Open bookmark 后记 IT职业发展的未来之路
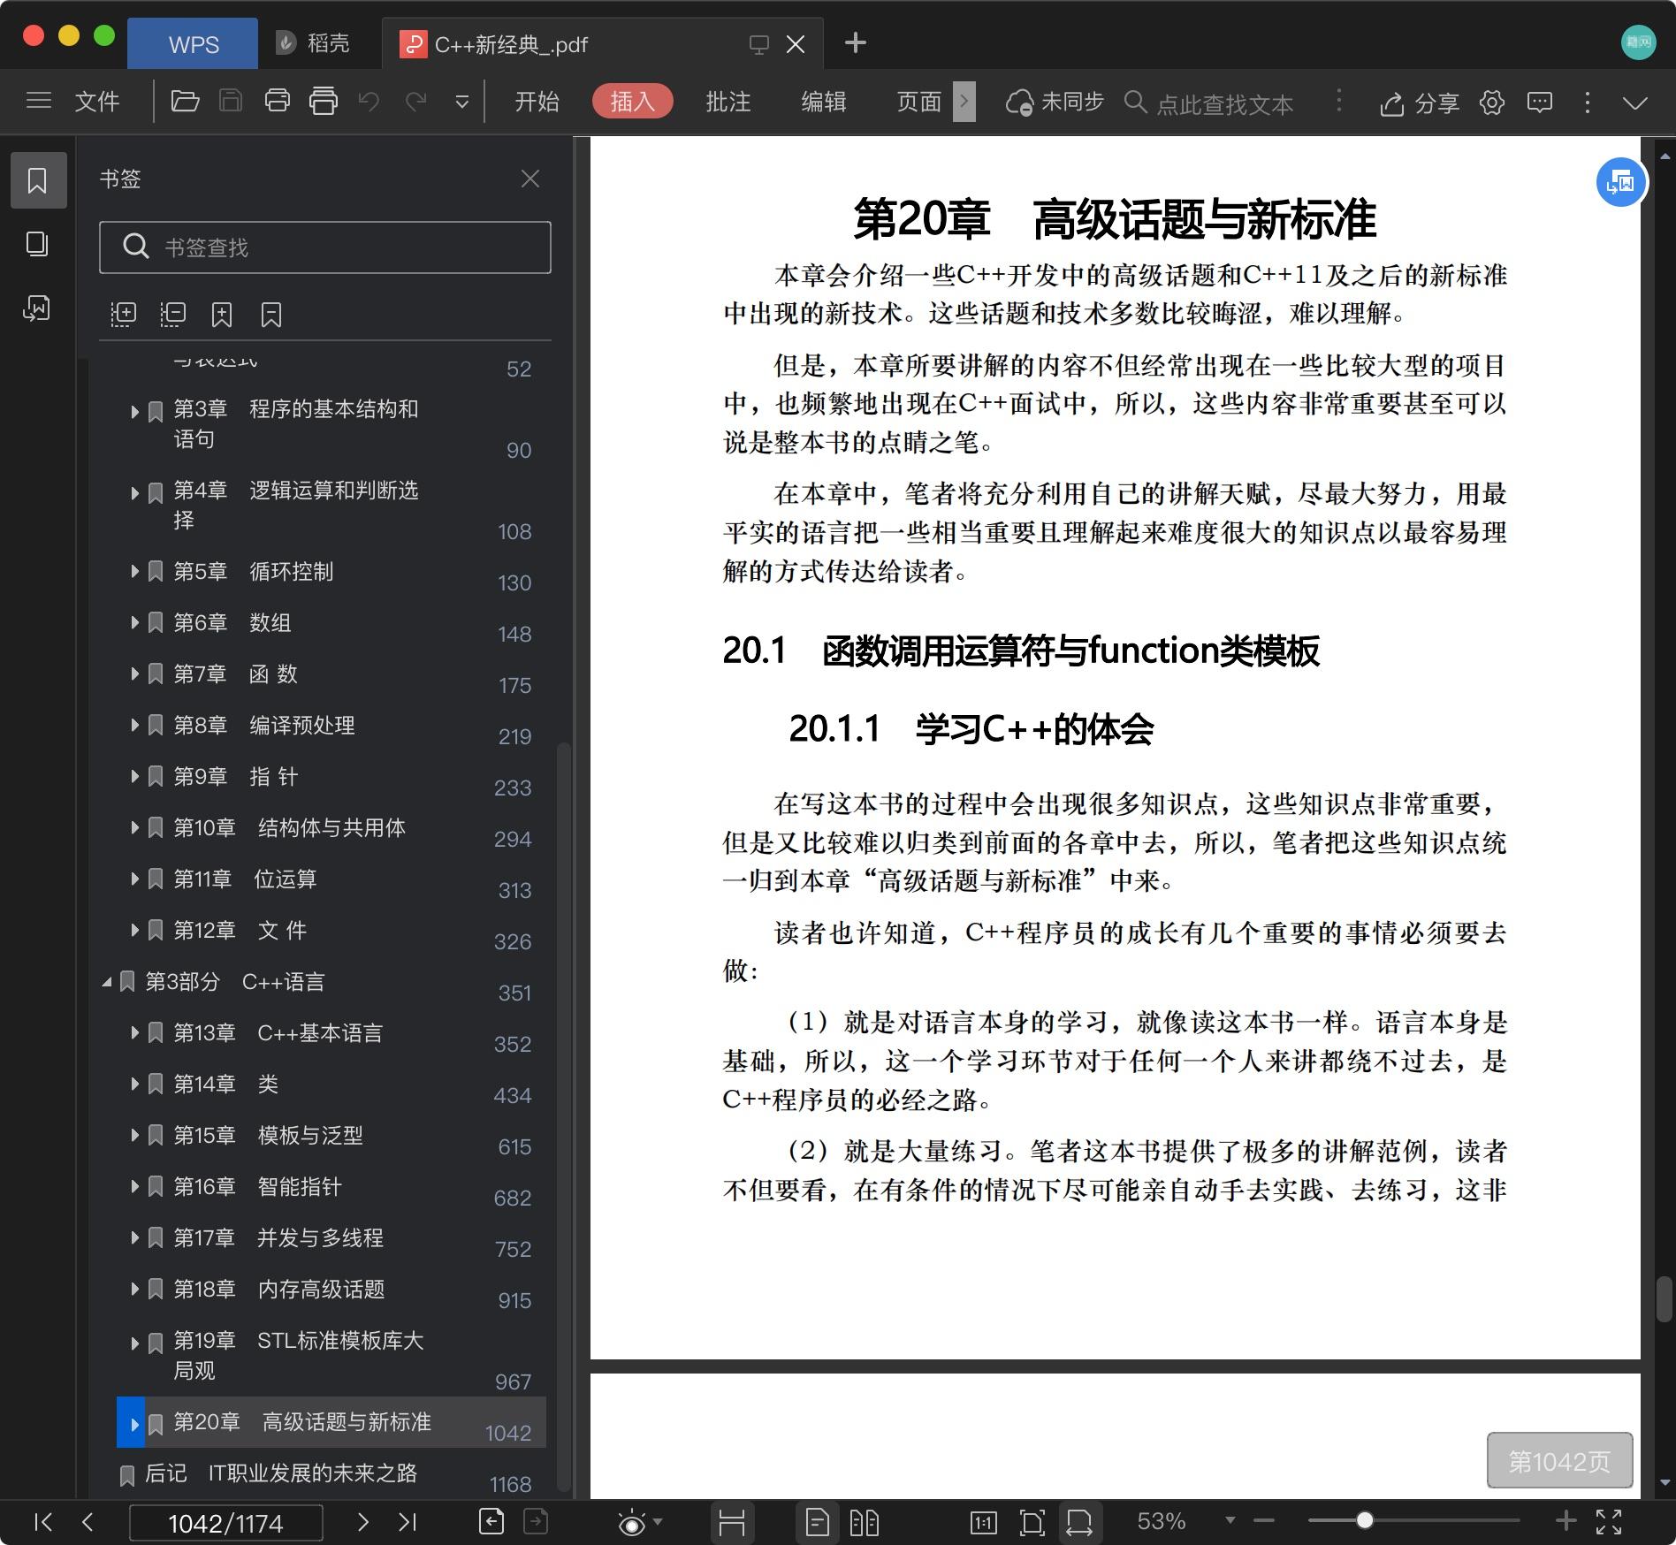 coord(280,1473)
